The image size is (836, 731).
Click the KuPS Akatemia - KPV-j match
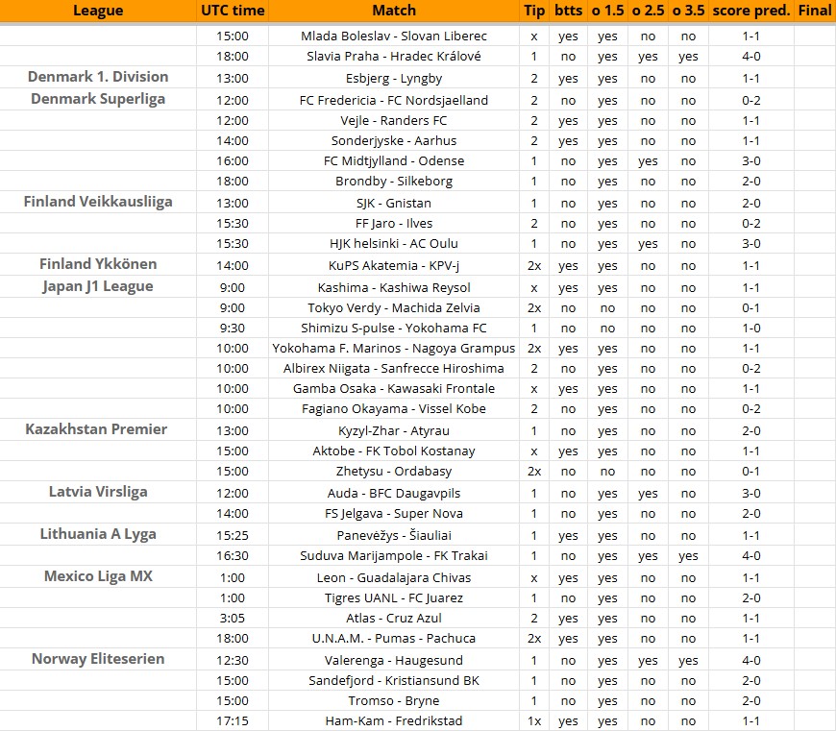click(394, 266)
